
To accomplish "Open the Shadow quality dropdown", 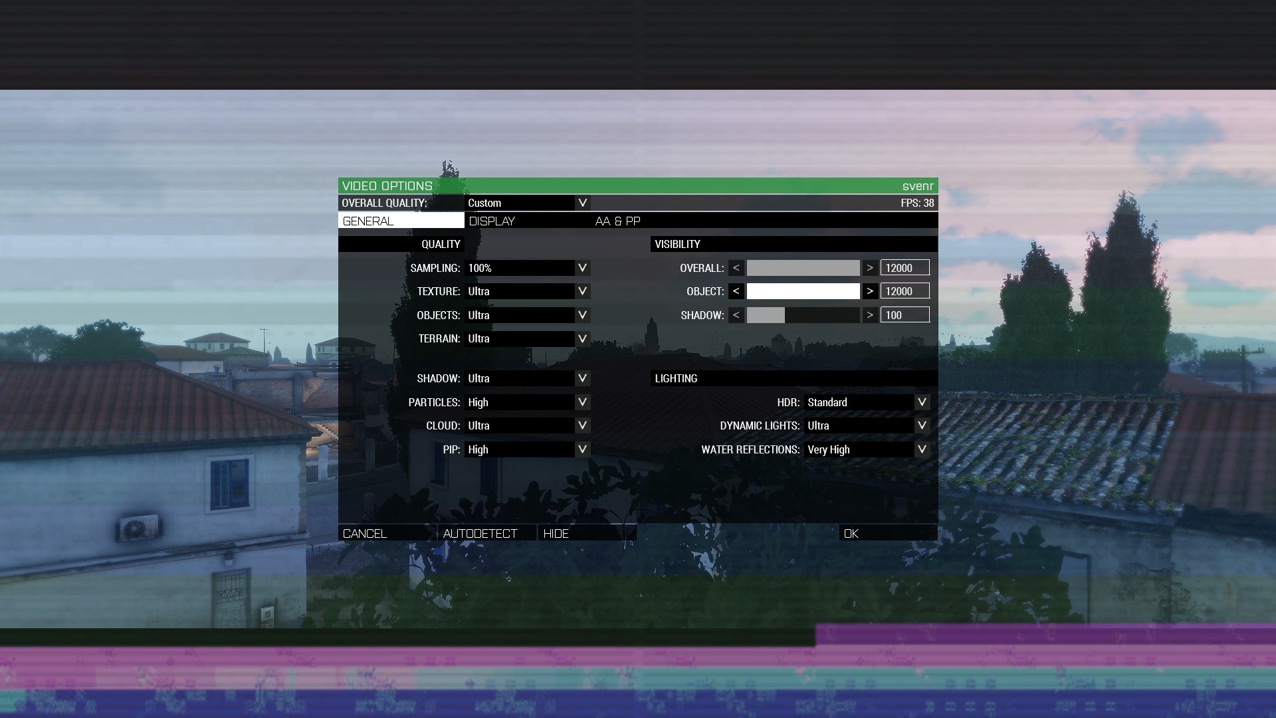I will click(x=527, y=378).
